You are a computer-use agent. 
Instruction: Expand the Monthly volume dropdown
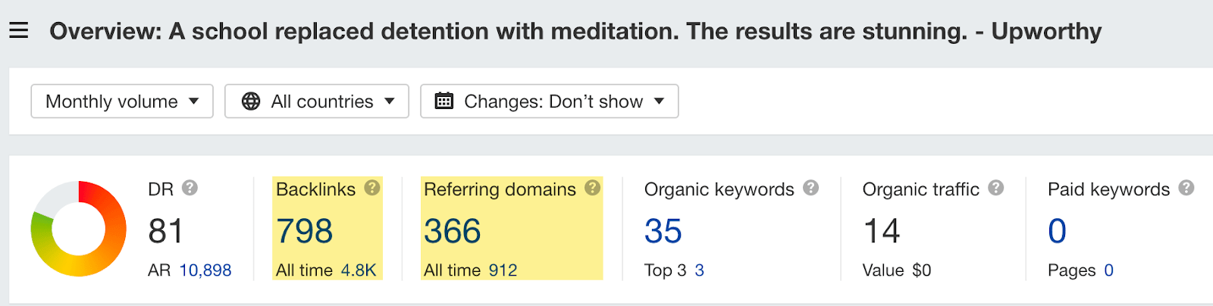(122, 101)
